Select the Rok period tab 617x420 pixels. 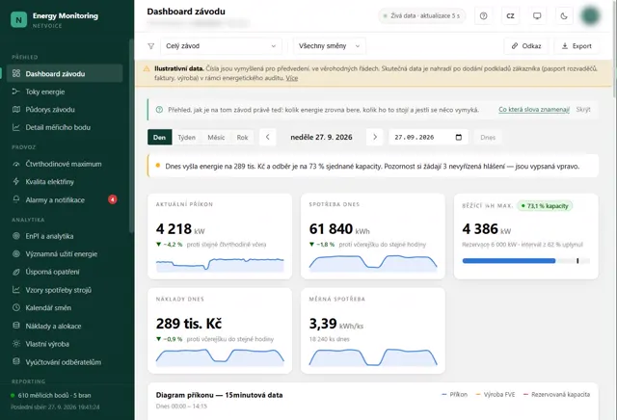(x=242, y=137)
